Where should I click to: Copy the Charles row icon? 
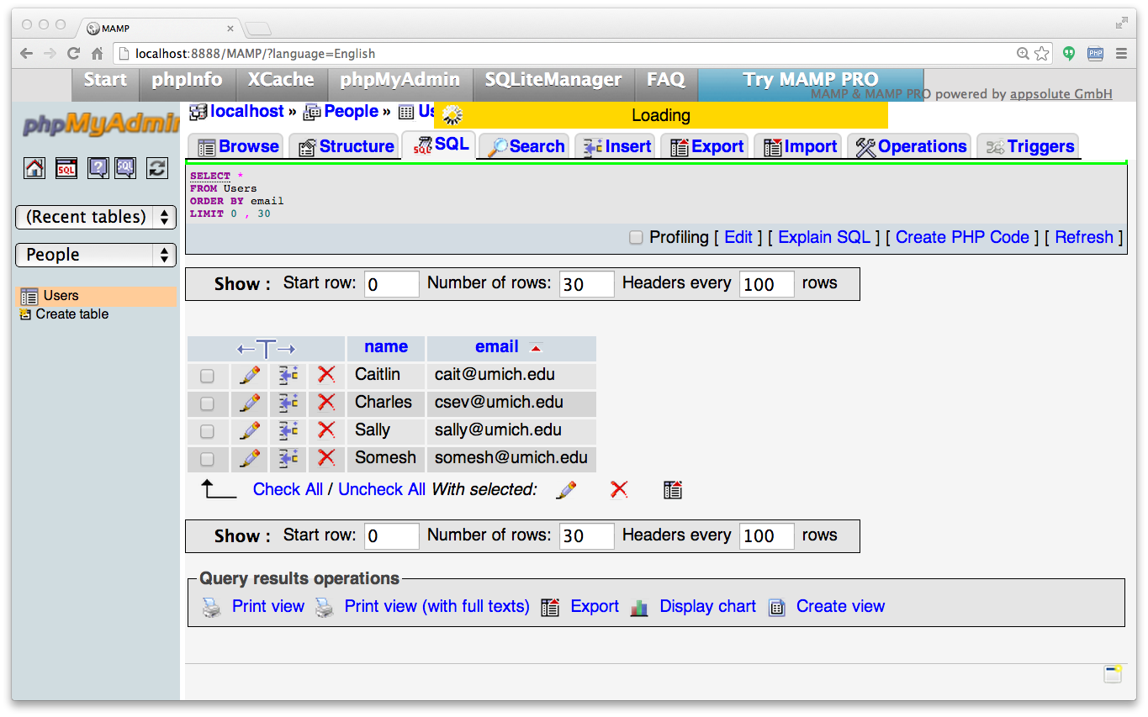click(x=288, y=403)
